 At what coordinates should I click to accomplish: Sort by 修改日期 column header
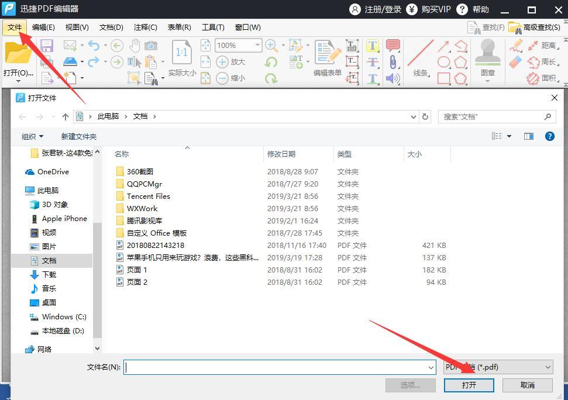tap(281, 154)
